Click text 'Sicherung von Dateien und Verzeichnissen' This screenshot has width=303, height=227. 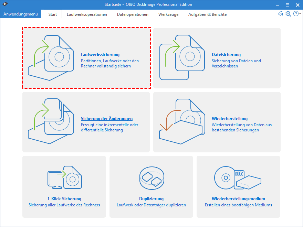(x=236, y=63)
